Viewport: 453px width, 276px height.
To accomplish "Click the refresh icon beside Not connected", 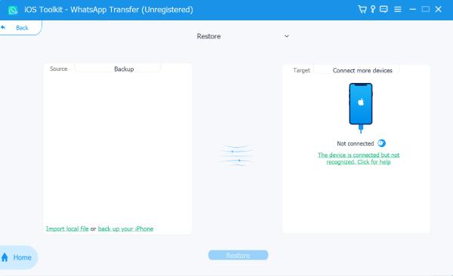I will click(x=381, y=143).
